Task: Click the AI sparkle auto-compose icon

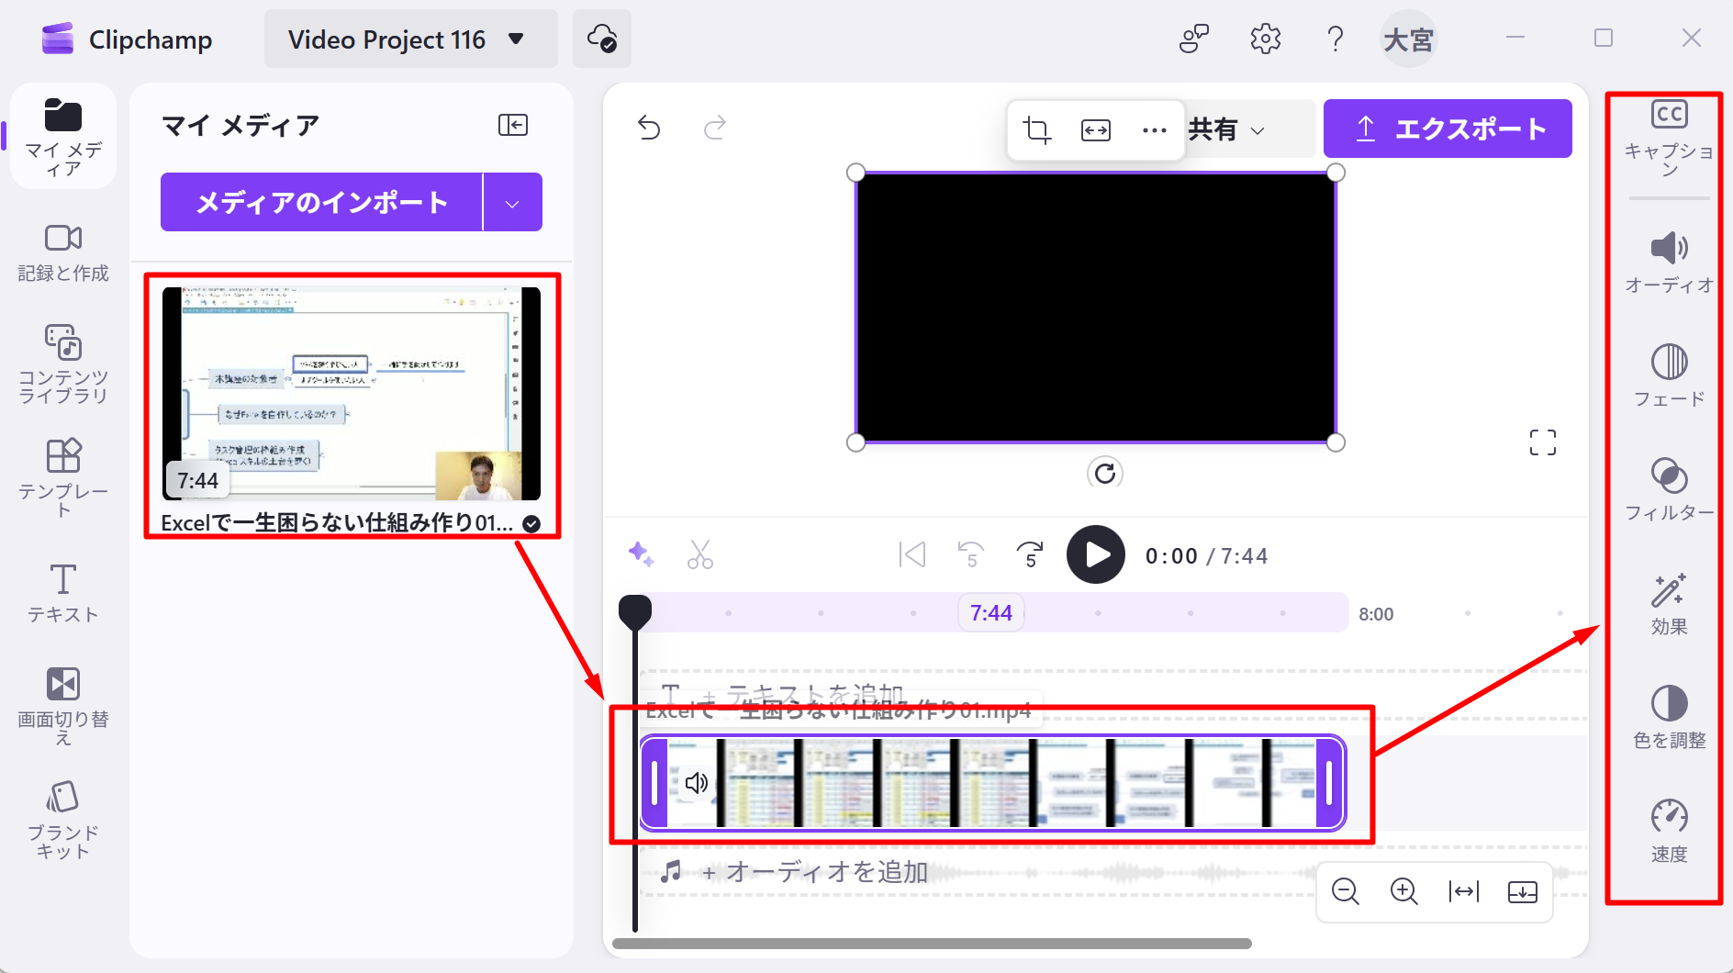Action: click(x=641, y=554)
